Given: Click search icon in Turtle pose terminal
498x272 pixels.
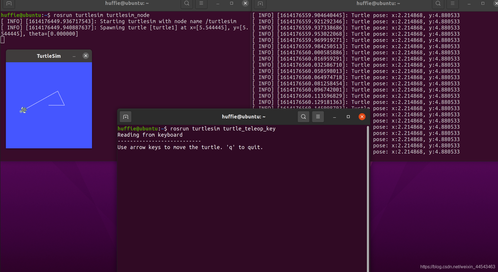Looking at the screenshot, I should click(x=438, y=3).
